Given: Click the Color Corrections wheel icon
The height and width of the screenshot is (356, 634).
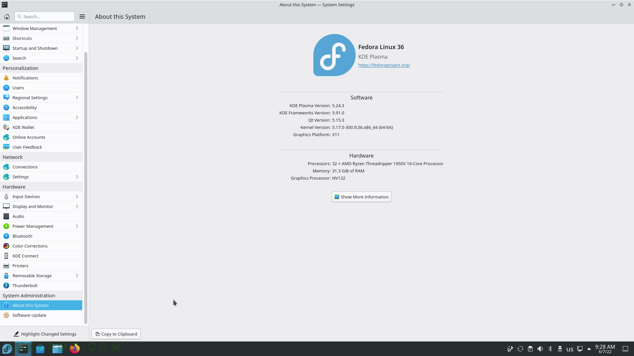Looking at the screenshot, I should point(6,246).
